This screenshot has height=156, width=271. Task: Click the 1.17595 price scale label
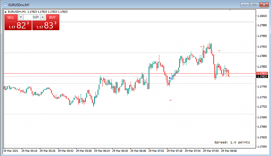coord(262,147)
